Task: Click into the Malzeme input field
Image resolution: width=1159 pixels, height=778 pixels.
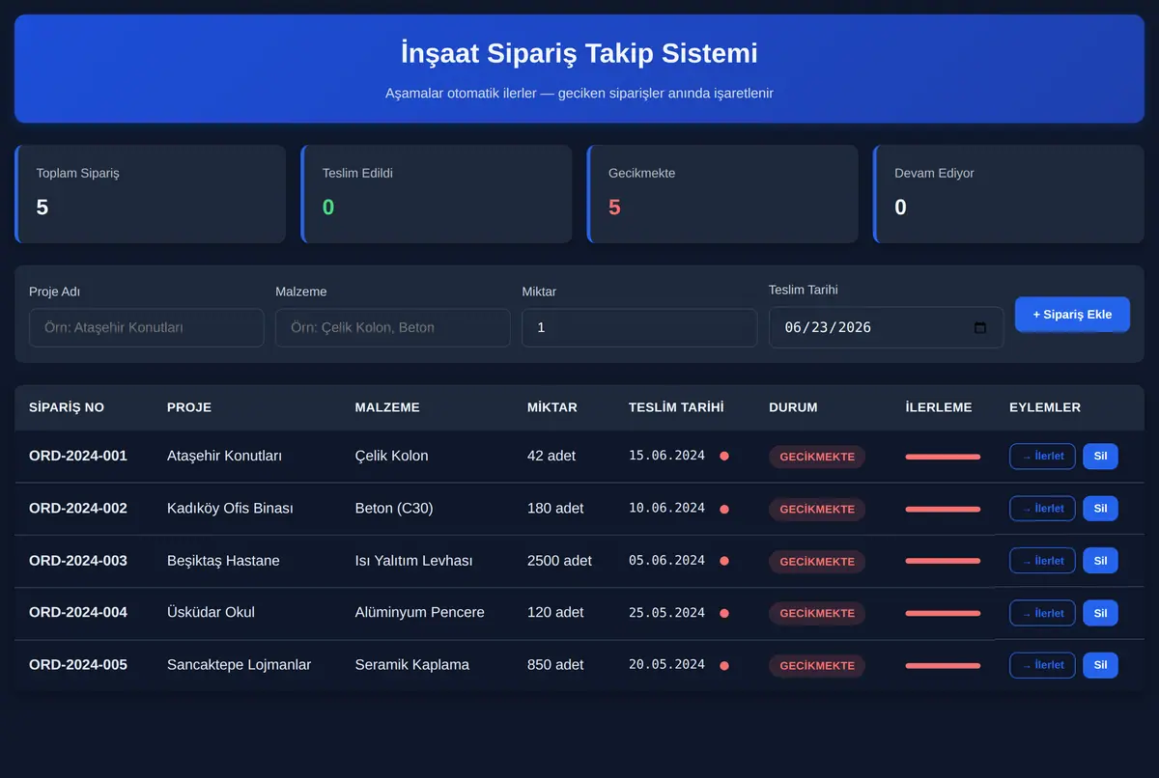Action: tap(393, 327)
